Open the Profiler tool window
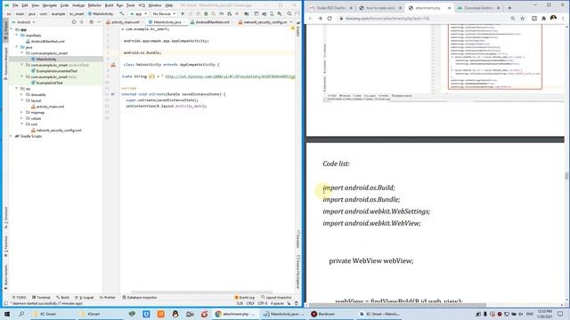This screenshot has width=570, height=320. (108, 298)
